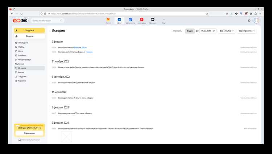Click the Yandex 360 logo

[x=20, y=21]
